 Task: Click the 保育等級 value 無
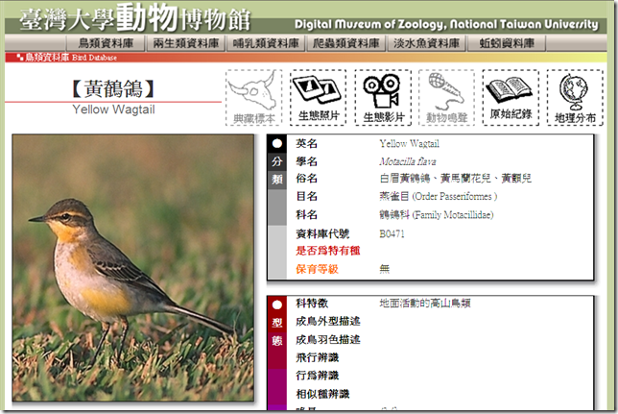coord(384,269)
